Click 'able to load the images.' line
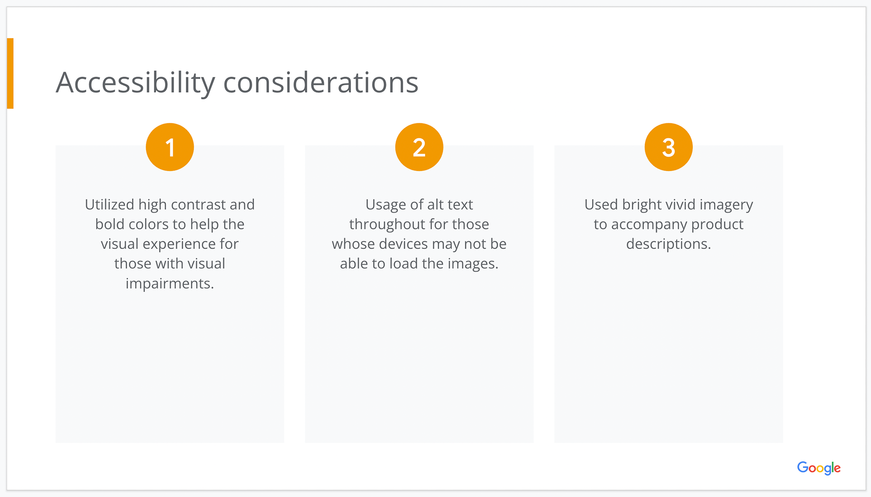This screenshot has width=871, height=497. click(x=419, y=263)
